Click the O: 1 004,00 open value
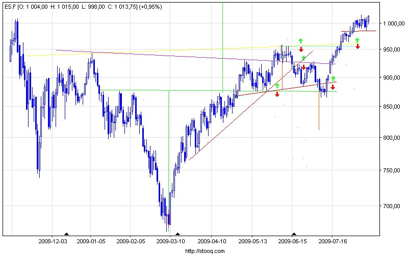The image size is (408, 255). 33,7
